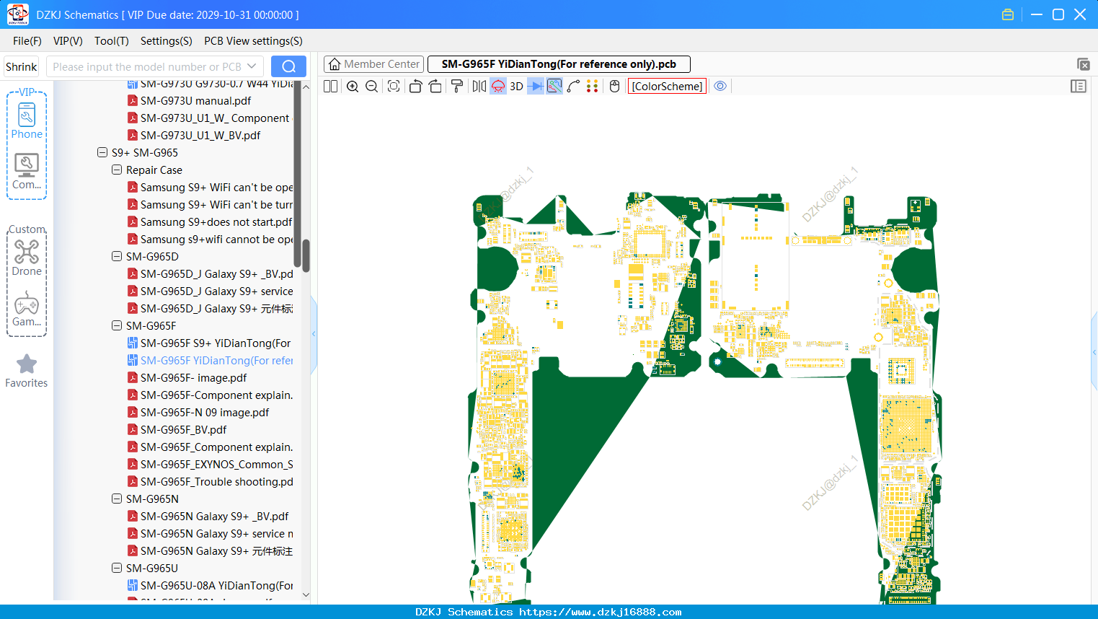Fit the PCB board to the window
The width and height of the screenshot is (1098, 619).
point(394,87)
